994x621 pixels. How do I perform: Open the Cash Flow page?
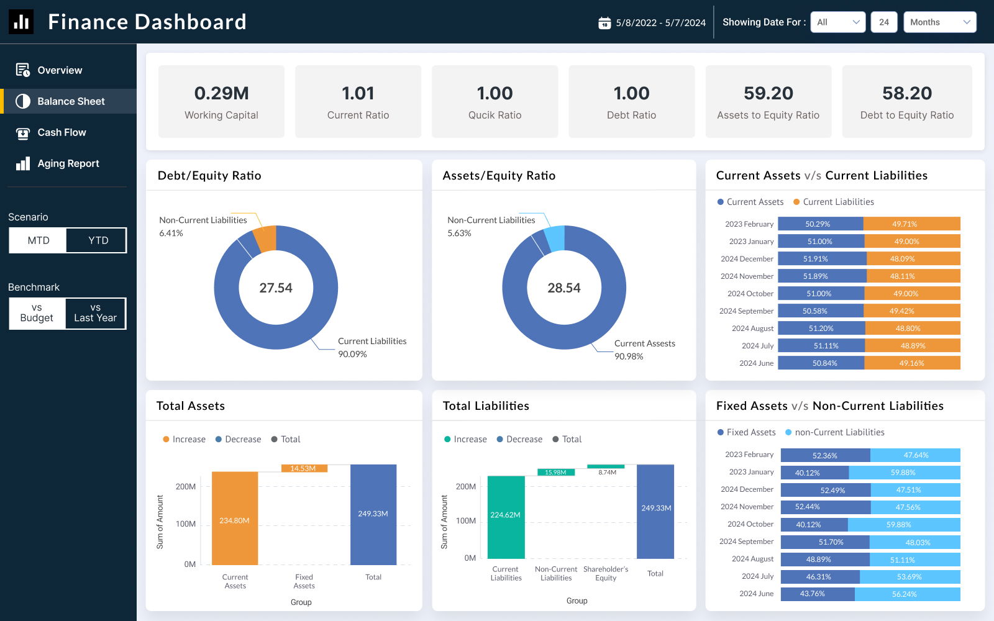coord(62,132)
